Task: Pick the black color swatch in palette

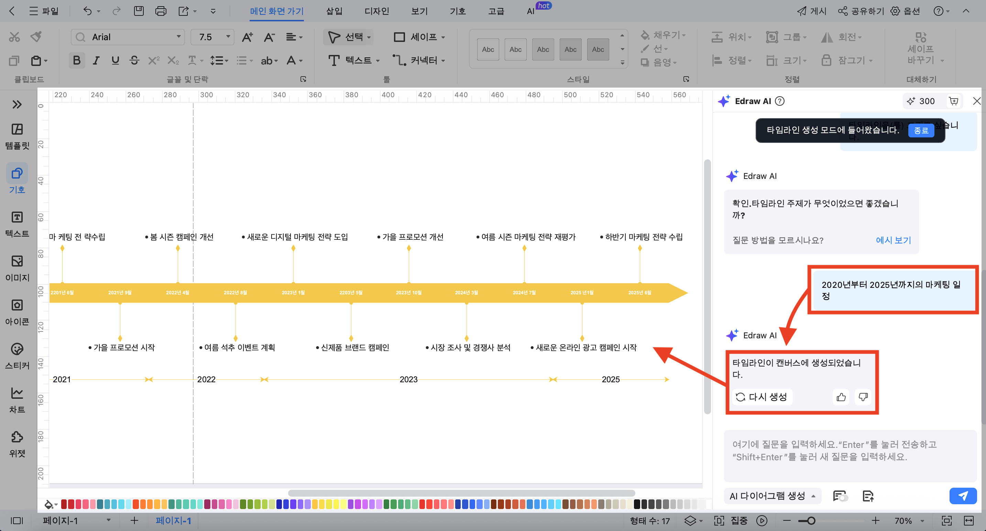Action: (637, 504)
